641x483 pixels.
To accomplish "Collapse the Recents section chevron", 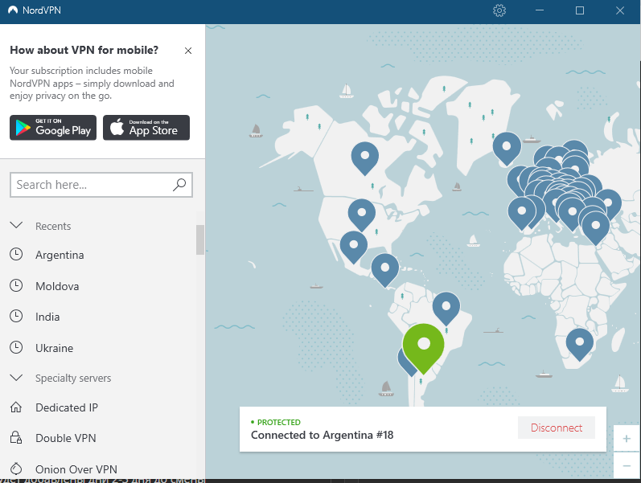I will pos(16,225).
